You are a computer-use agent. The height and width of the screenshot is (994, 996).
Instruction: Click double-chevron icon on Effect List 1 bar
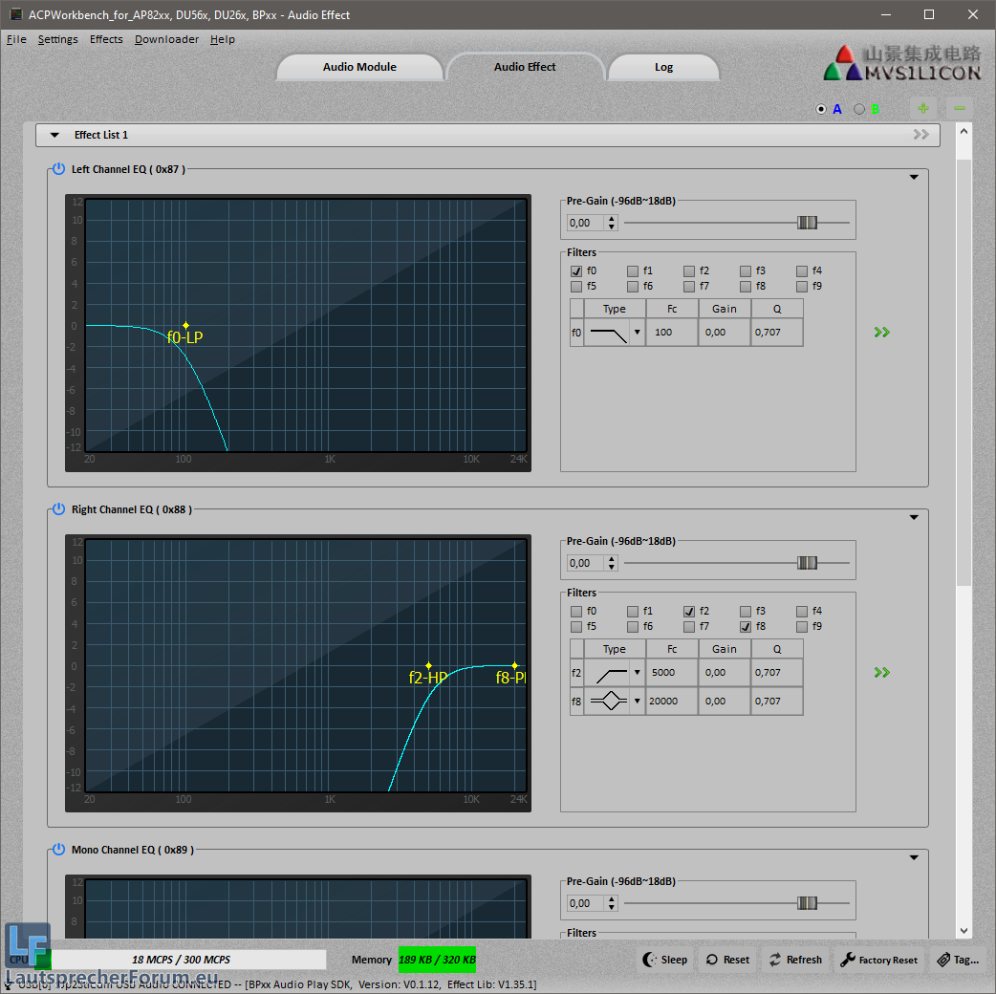920,135
